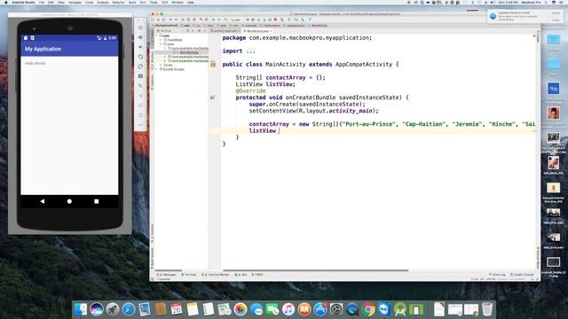Tap the Android home circle on phone

pyautogui.click(x=69, y=201)
